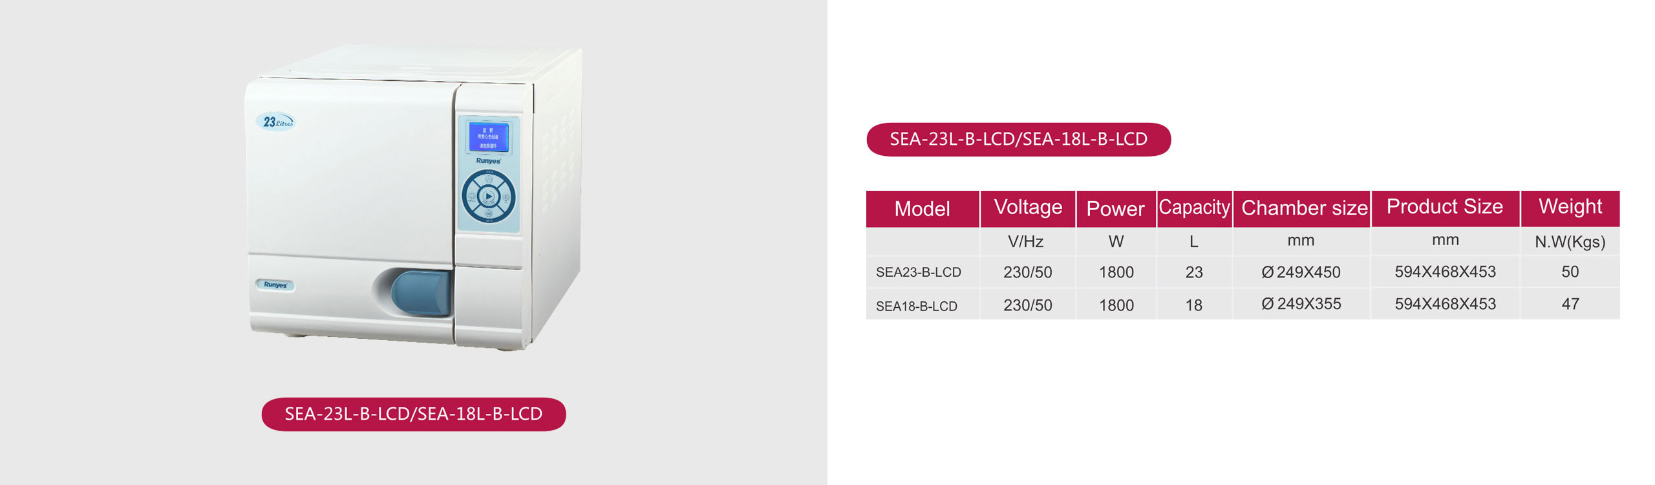Click the Product Size column header

tap(1445, 208)
